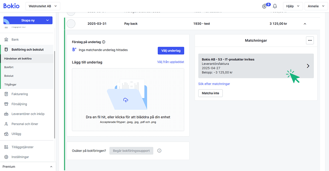Open the three-dots menu in Matchningar
This screenshot has width=329, height=171.
[310, 40]
